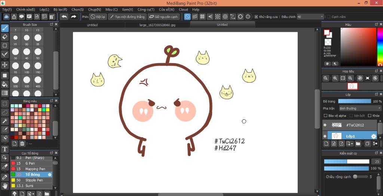This screenshot has height=196, width=383.
Task: Toggle Bảo vệ alpha checkbox
Action: 325,116
